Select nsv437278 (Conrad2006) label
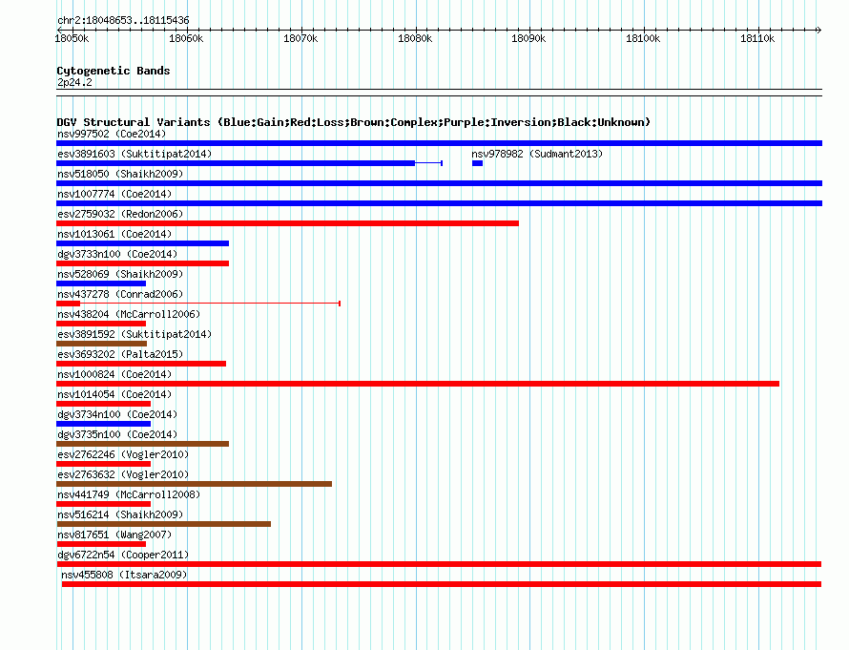The width and height of the screenshot is (849, 650). (x=120, y=294)
